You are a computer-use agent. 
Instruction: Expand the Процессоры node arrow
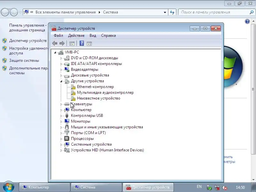(61, 139)
